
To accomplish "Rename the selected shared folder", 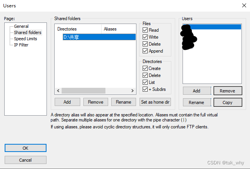I will tap(124, 102).
